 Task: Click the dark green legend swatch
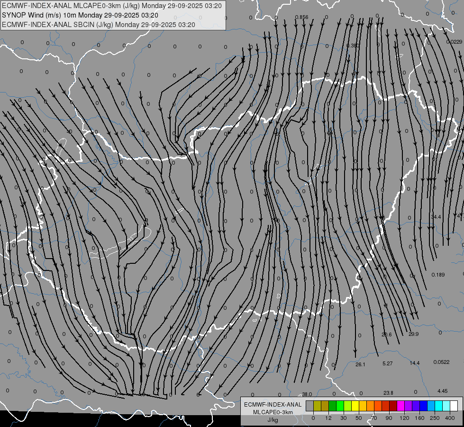(x=333, y=406)
